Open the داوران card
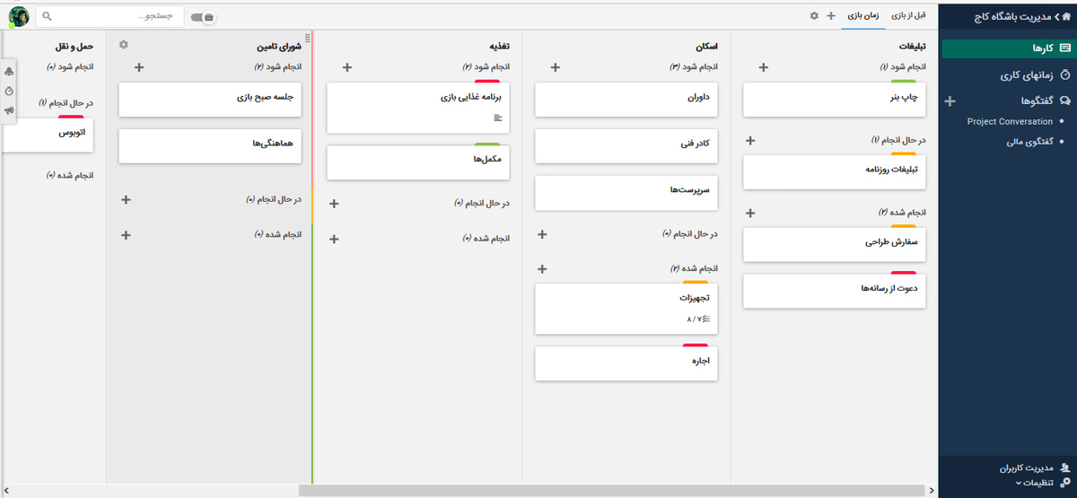The width and height of the screenshot is (1077, 498). (626, 100)
